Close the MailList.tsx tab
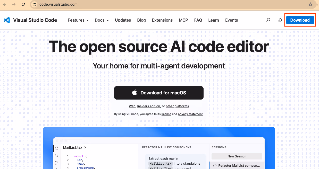Screen dimensions: 319x169 [85, 147]
